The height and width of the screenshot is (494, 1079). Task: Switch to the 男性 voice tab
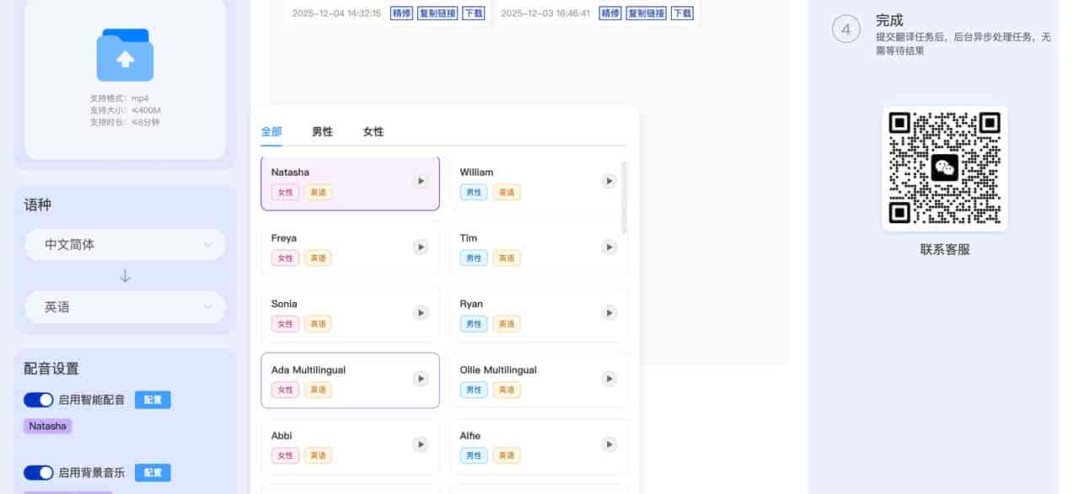click(322, 131)
